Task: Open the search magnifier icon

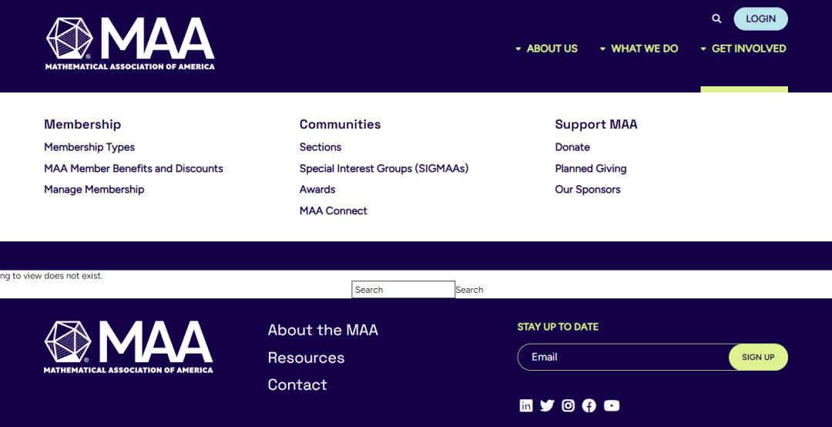Action: 716,19
